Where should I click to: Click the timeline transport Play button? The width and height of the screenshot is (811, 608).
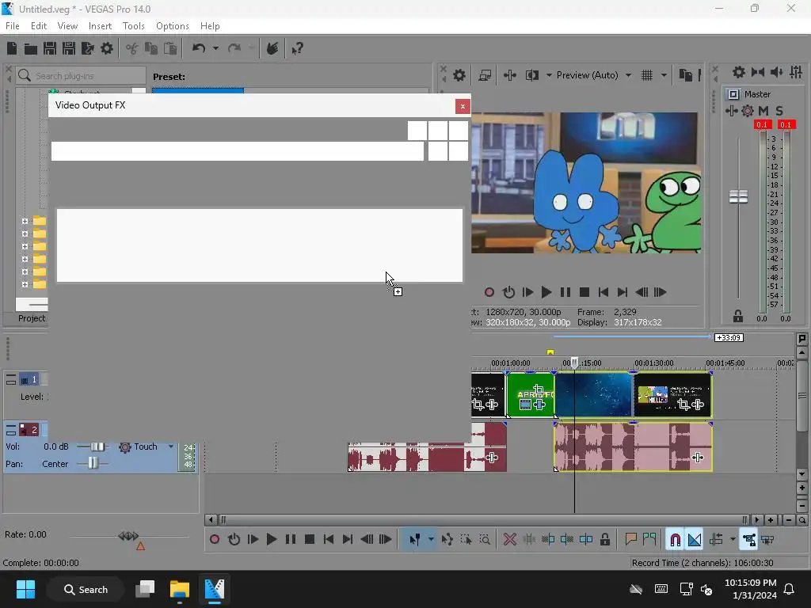tap(271, 540)
